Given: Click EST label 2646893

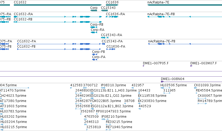Looking at the screenshot, I should (82, 90).
